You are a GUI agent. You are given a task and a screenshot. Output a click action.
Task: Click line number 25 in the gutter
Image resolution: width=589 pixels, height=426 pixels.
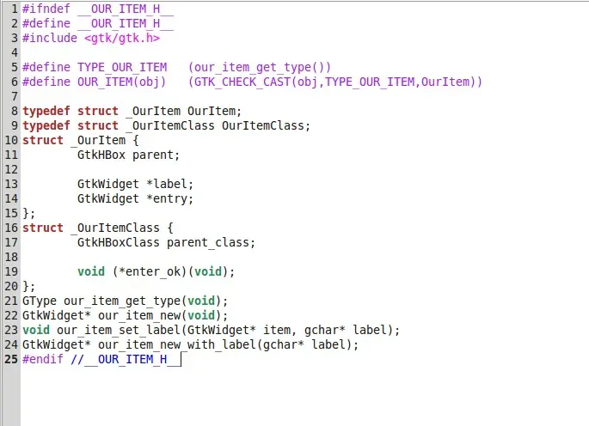pyautogui.click(x=11, y=359)
